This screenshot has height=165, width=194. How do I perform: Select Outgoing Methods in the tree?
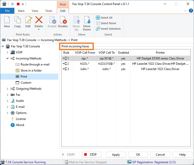coord(29,89)
